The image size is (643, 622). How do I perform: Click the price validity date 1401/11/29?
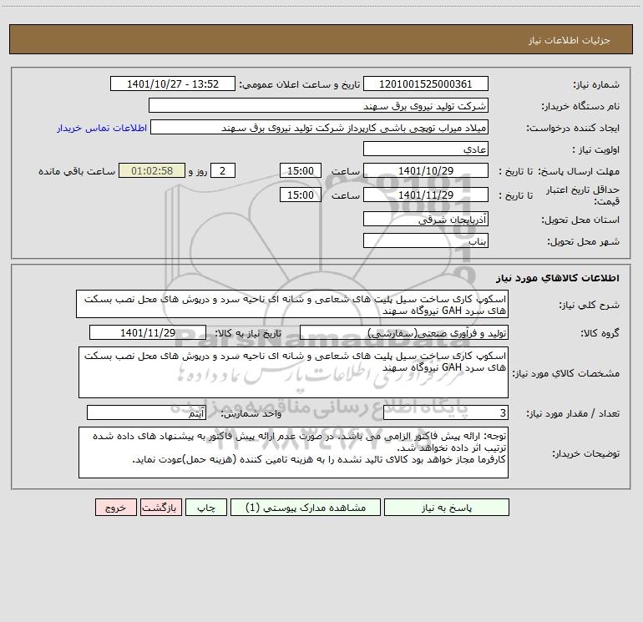click(426, 195)
